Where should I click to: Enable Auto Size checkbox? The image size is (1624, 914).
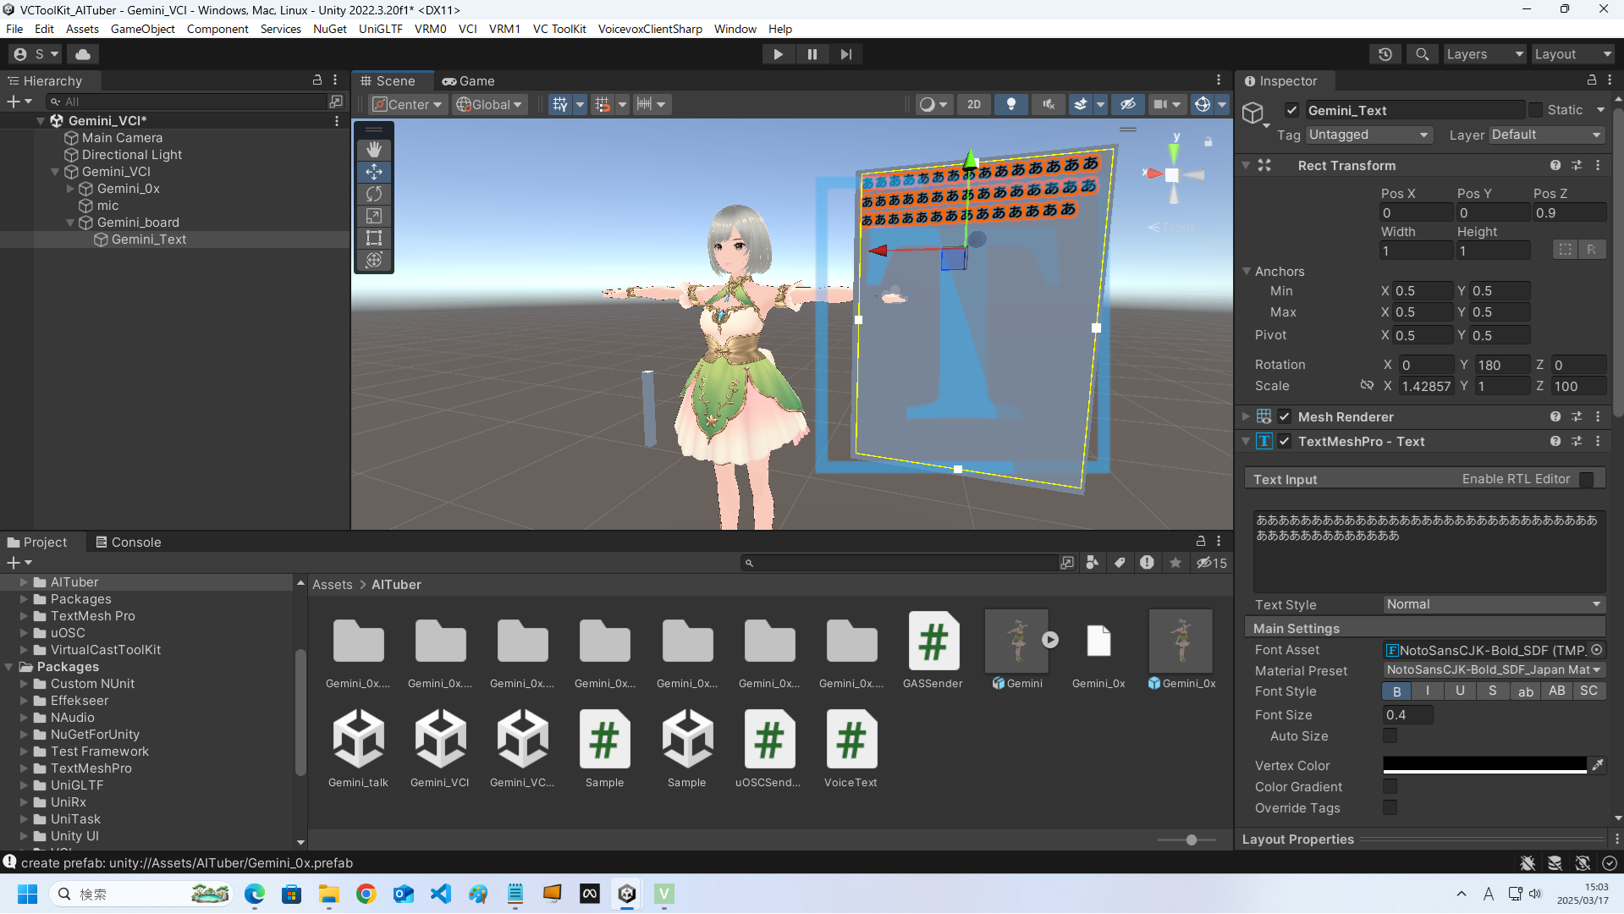[x=1390, y=736]
